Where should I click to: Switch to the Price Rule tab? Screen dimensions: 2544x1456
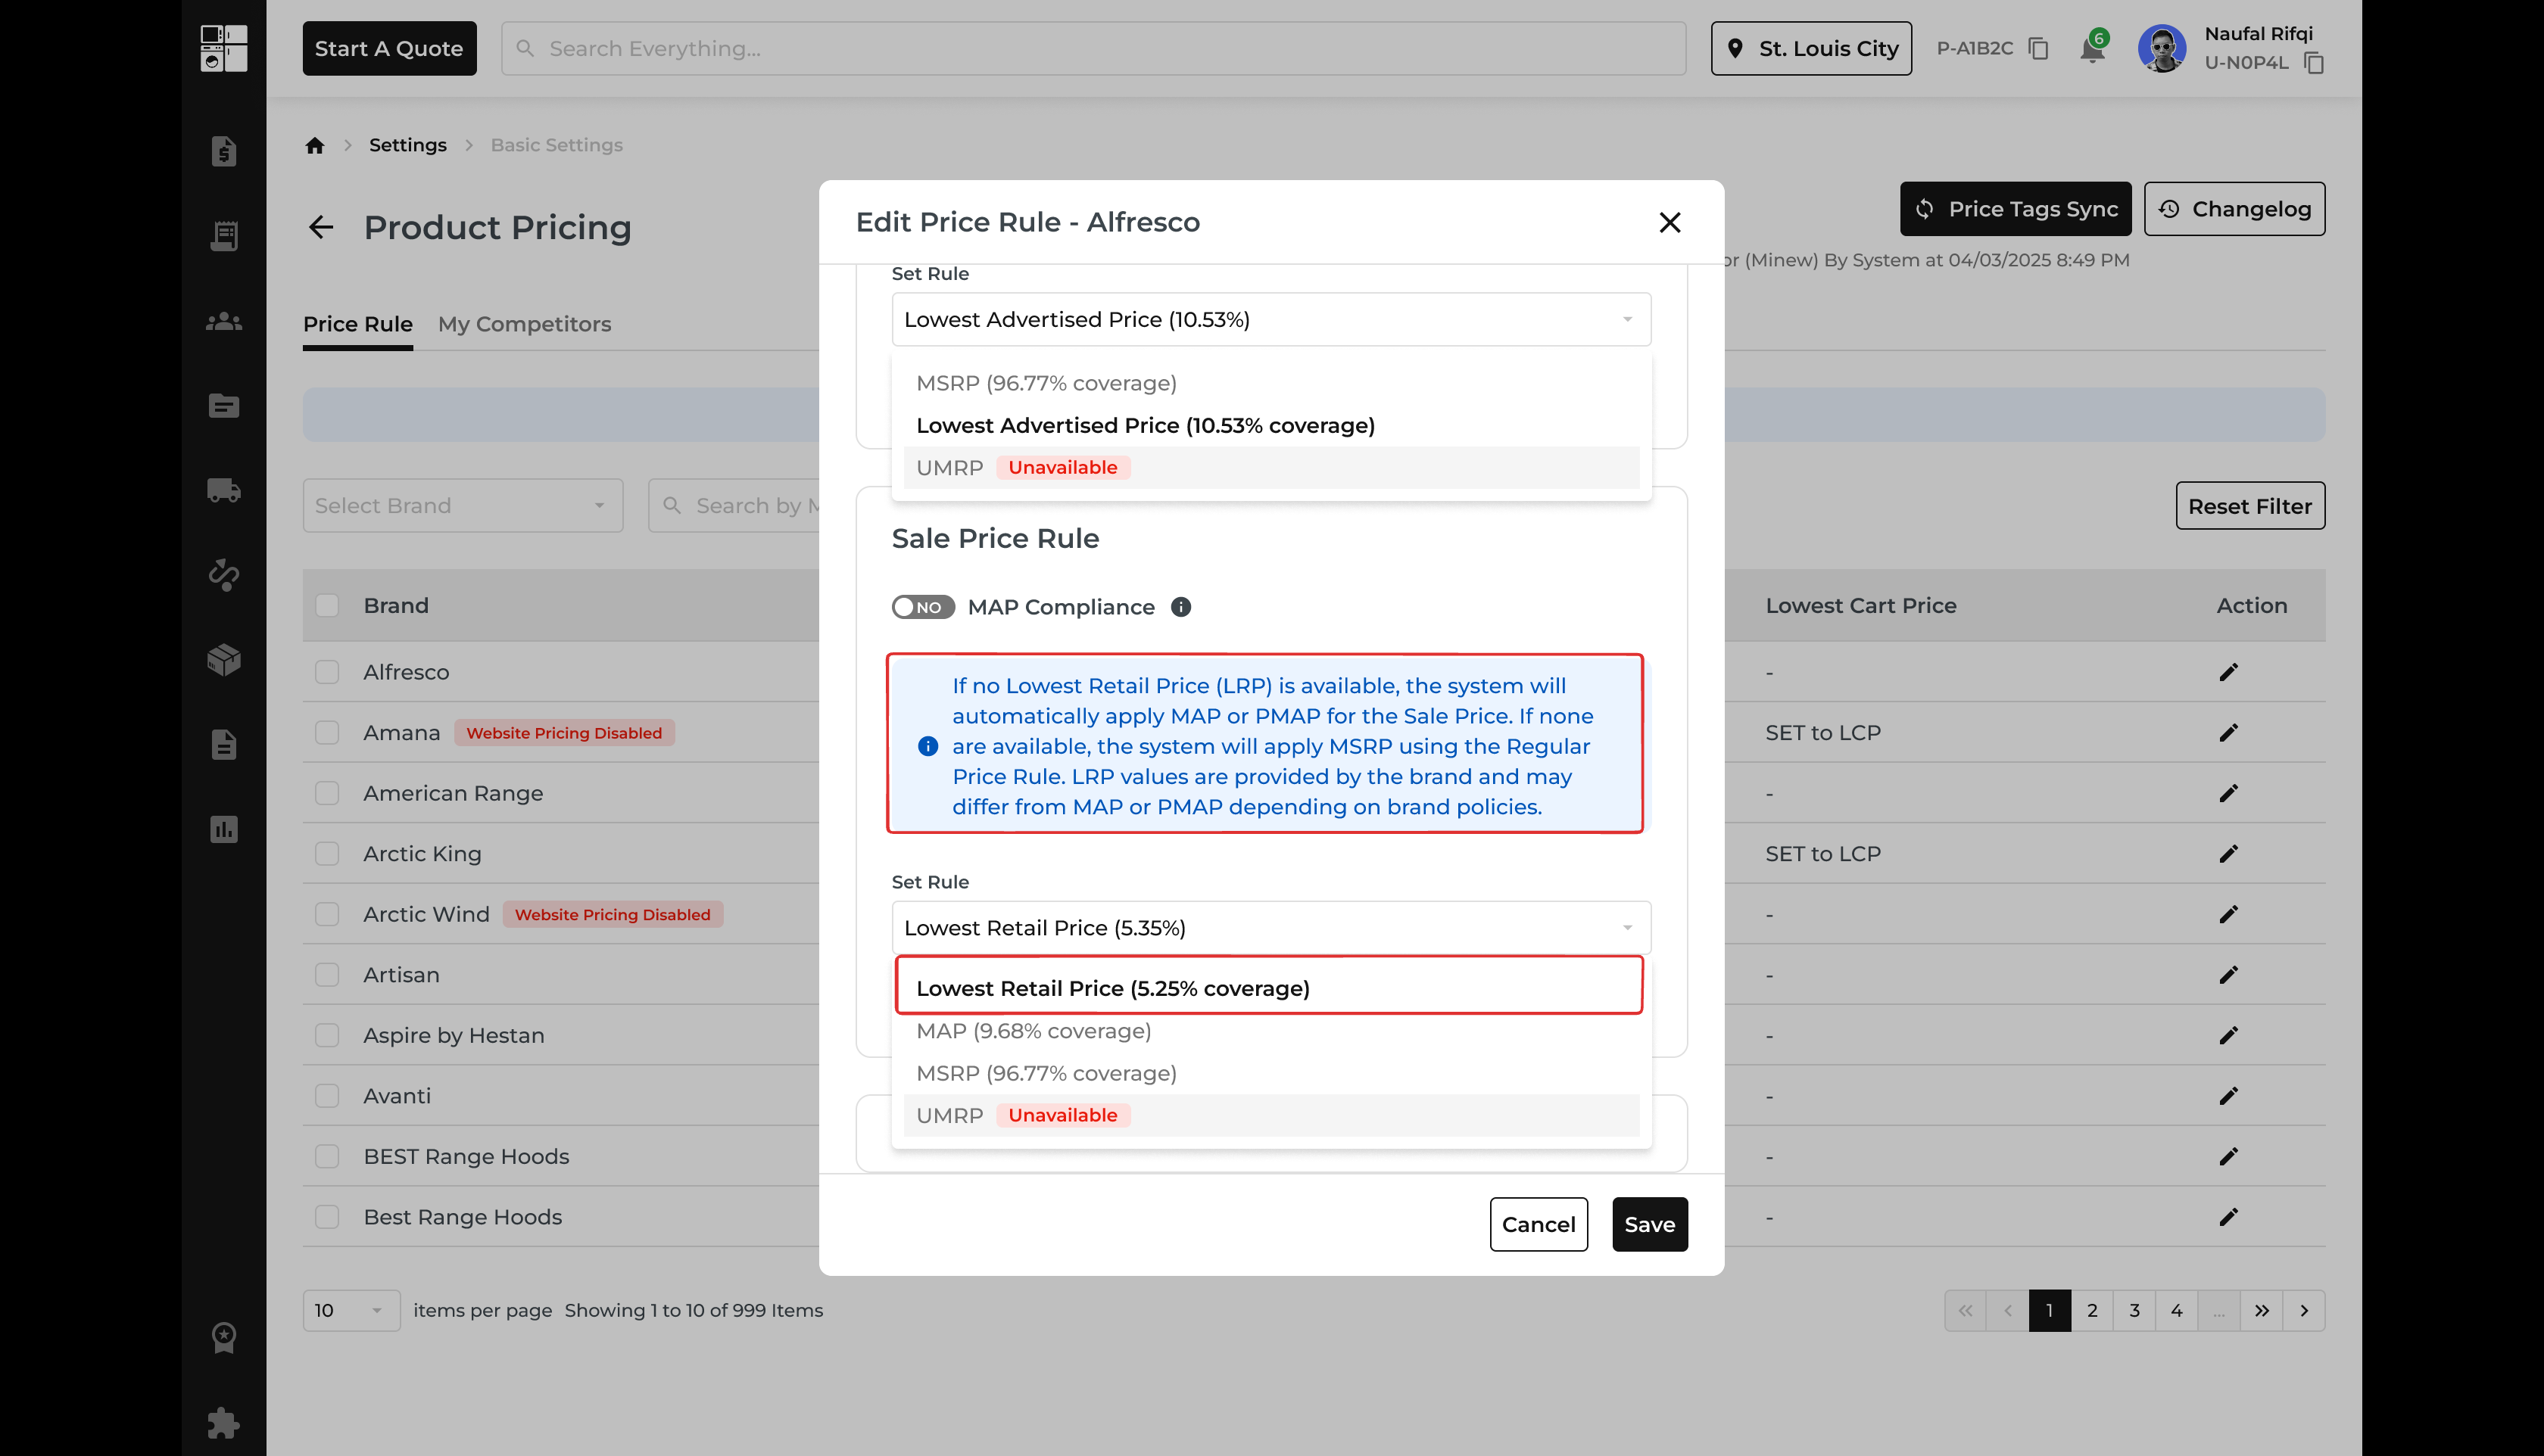pyautogui.click(x=357, y=324)
